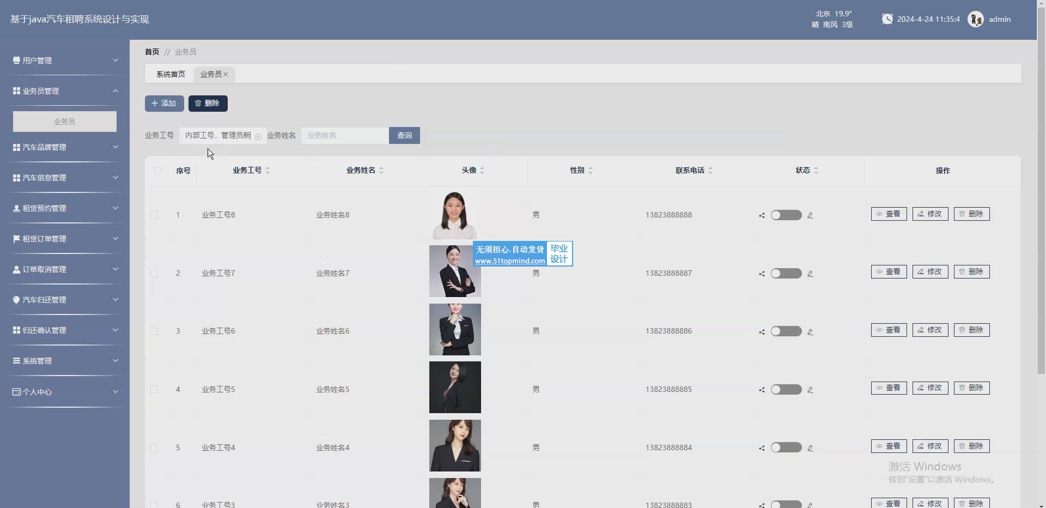This screenshot has height=508, width=1046.
Task: Check the select-all checkbox in table header
Action: pos(157,171)
